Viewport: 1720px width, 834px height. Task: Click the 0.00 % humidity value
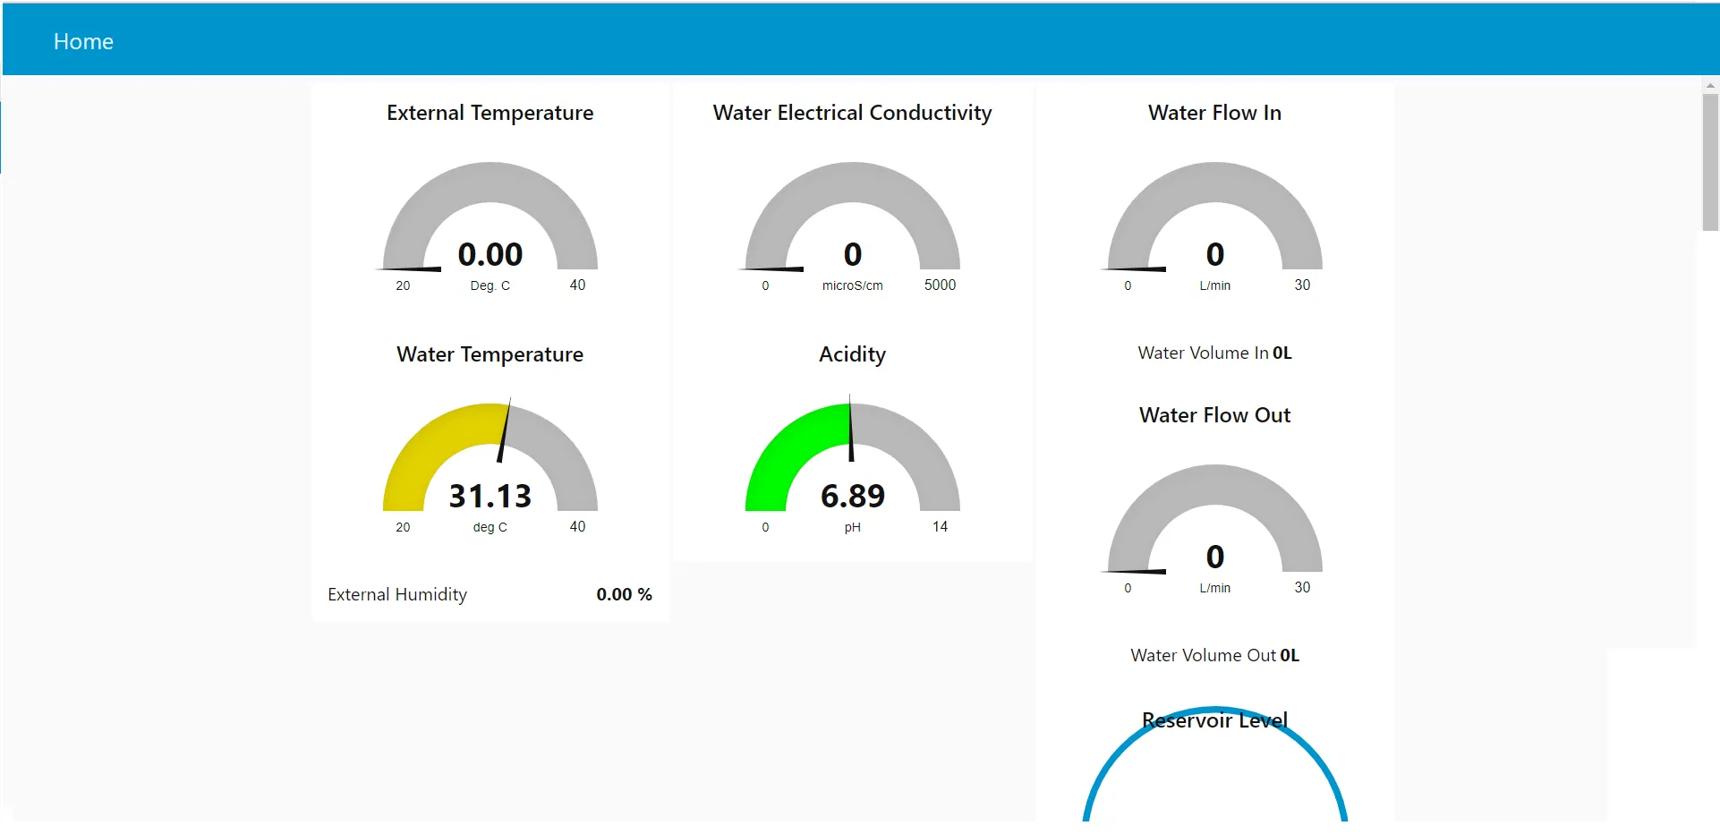coord(624,595)
